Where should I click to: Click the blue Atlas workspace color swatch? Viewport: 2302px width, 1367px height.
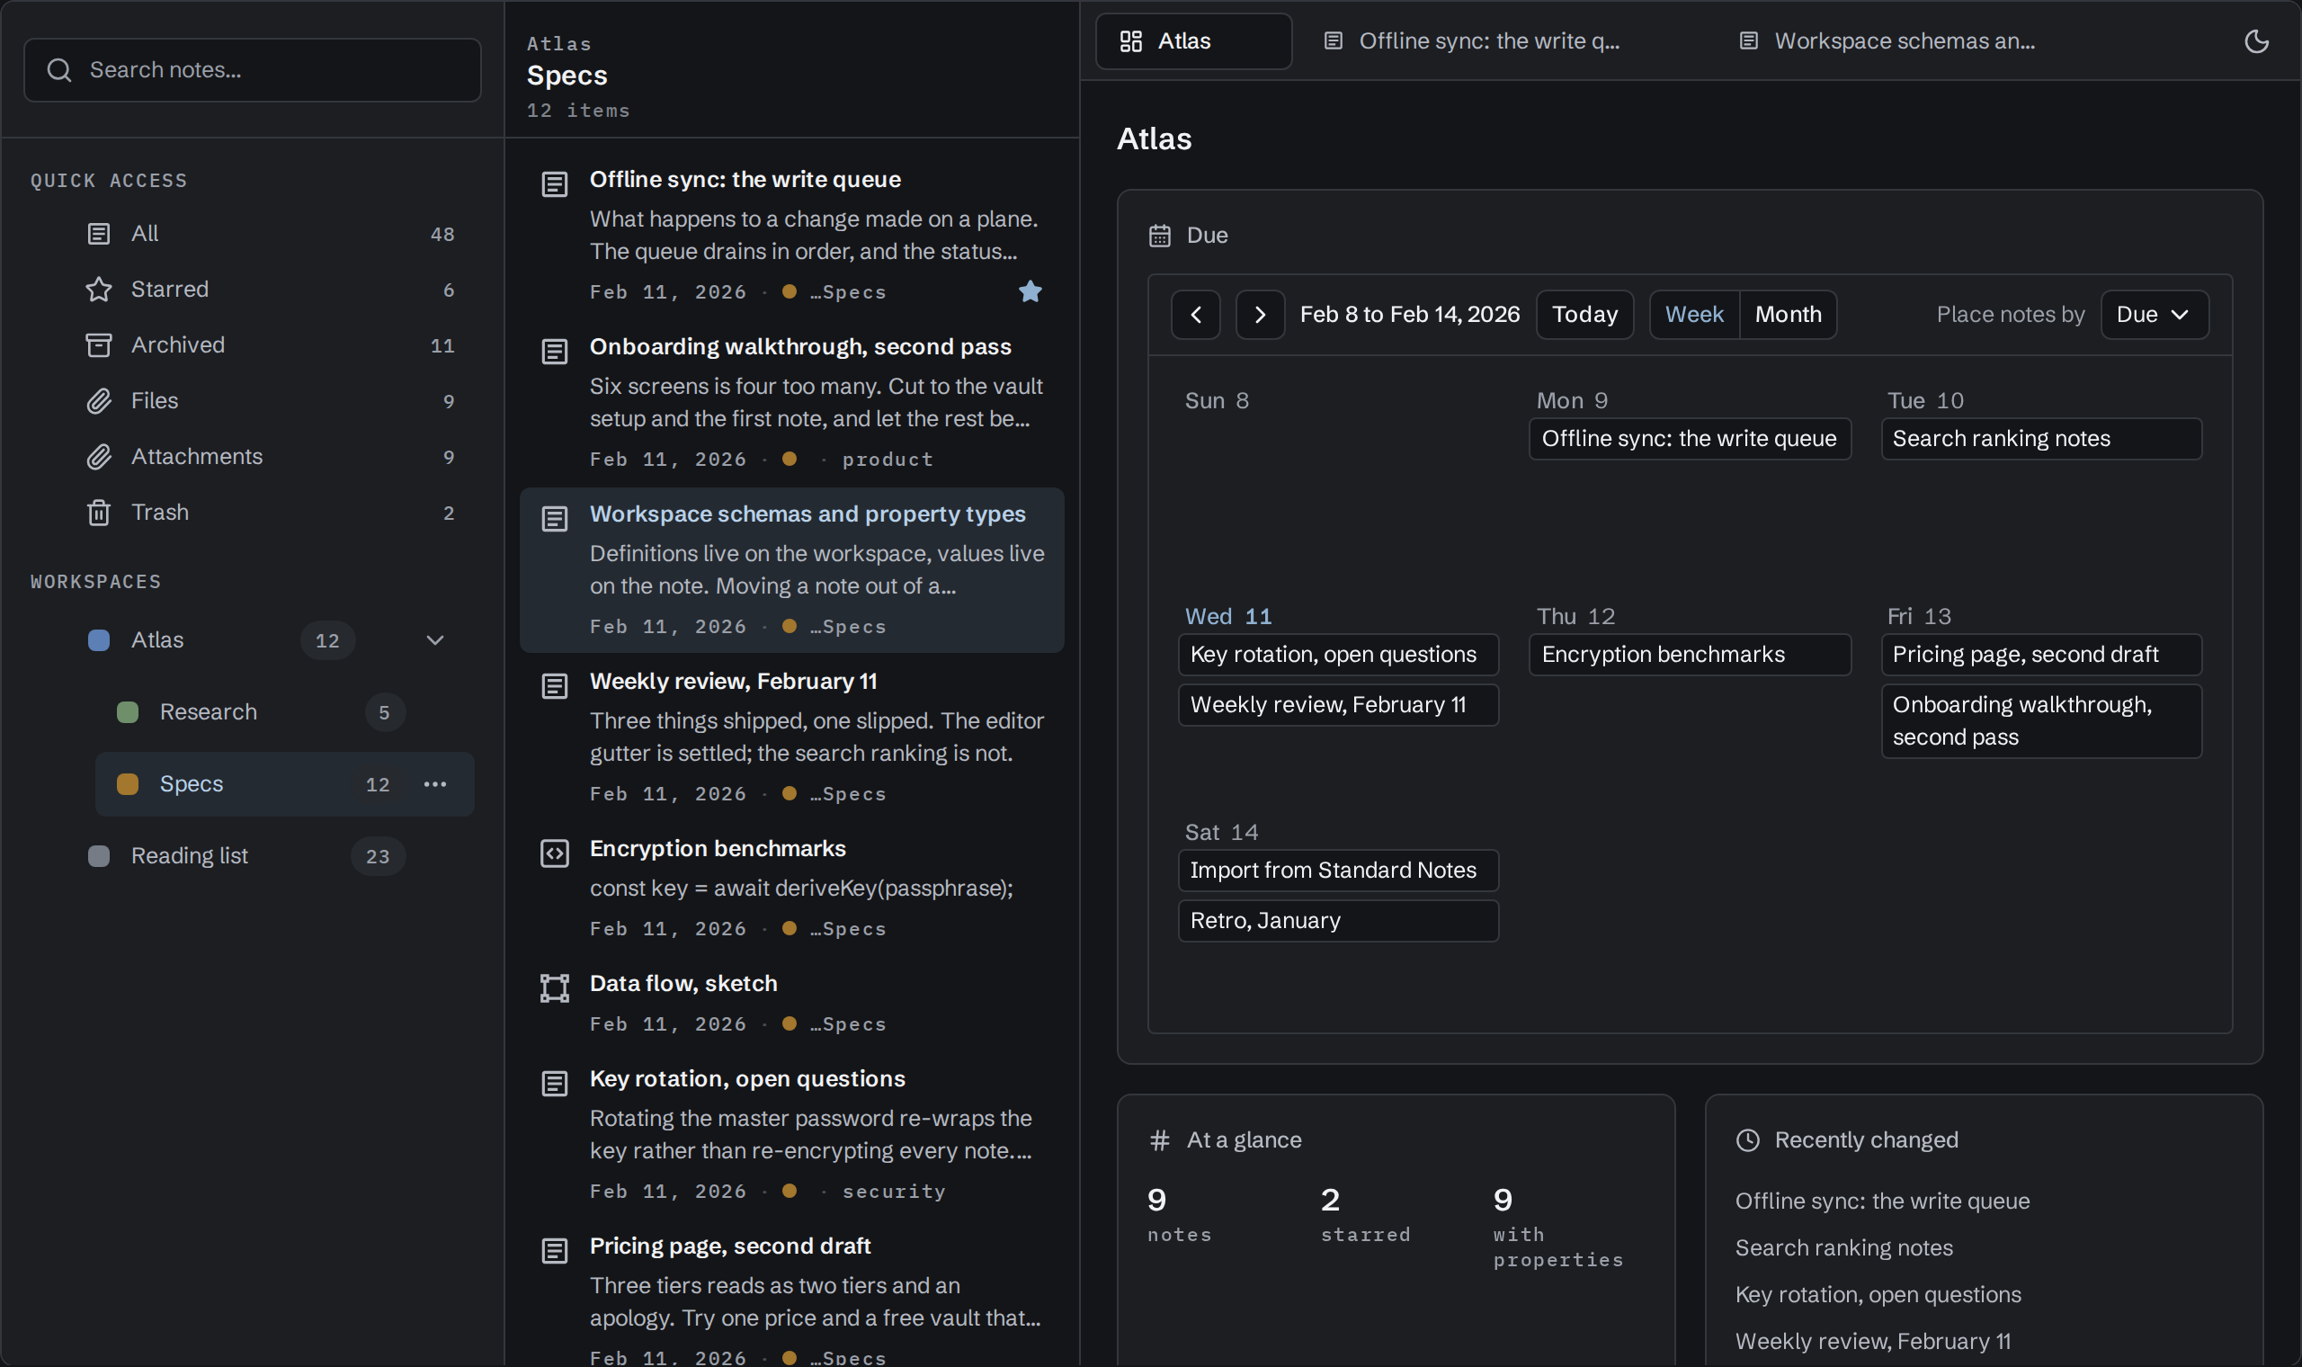click(x=99, y=640)
